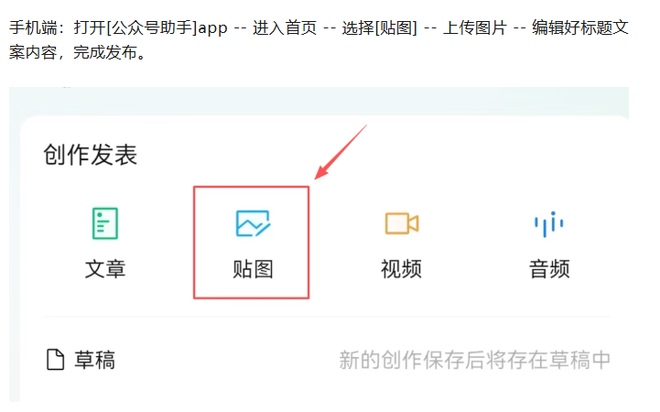Click the 贴图 label
Image resolution: width=660 pixels, height=412 pixels.
coord(253,269)
